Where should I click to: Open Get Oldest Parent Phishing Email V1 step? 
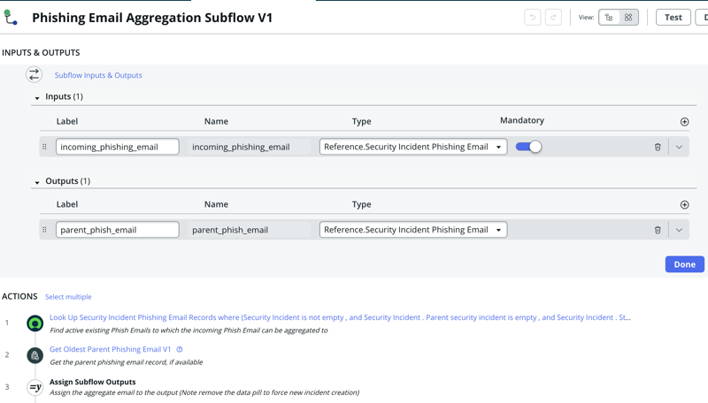[x=110, y=349]
